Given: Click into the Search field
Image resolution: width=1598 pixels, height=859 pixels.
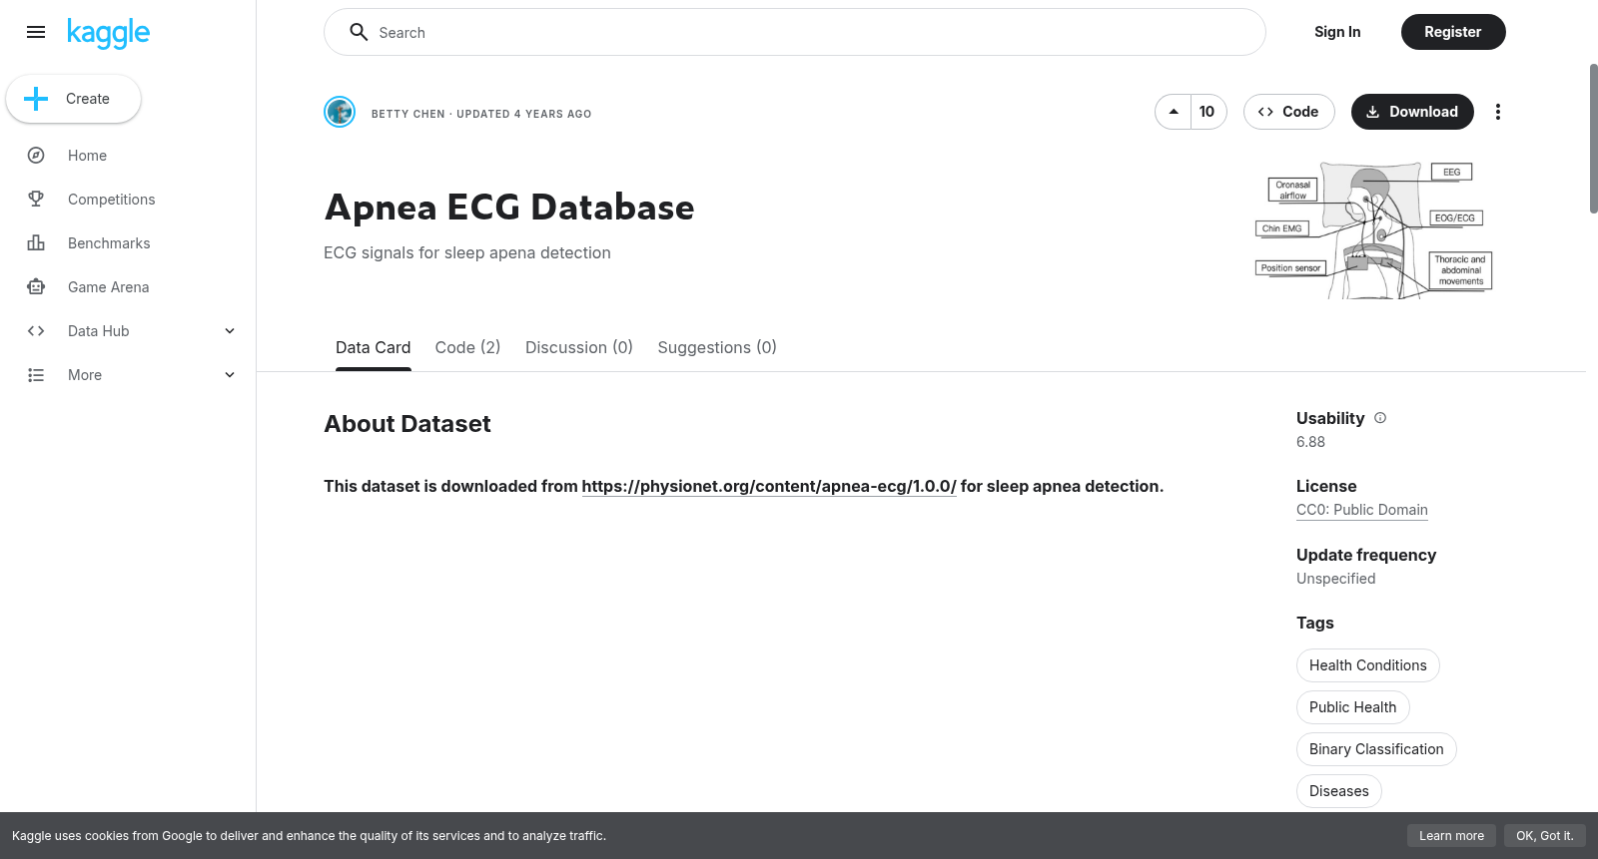Looking at the screenshot, I should (795, 32).
